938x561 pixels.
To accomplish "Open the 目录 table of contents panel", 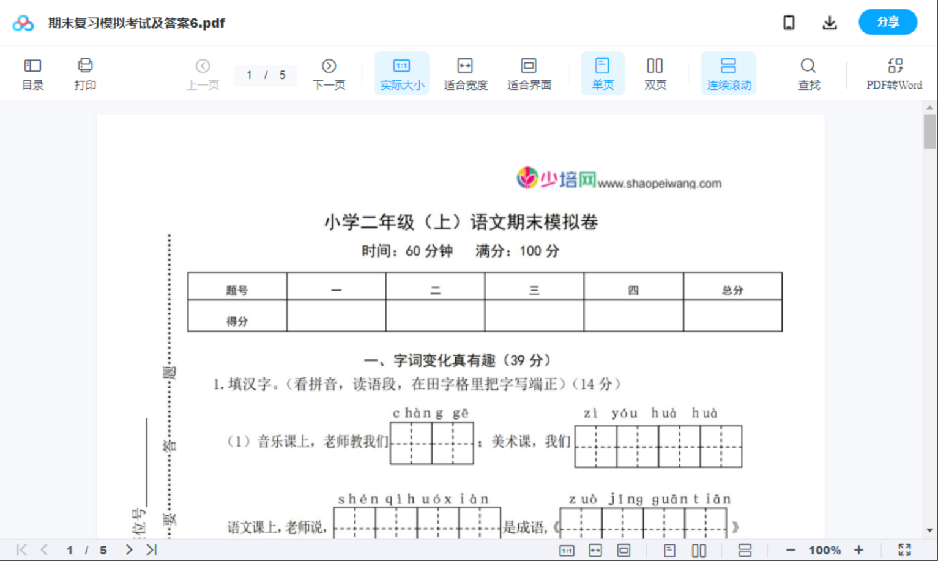I will (x=32, y=73).
